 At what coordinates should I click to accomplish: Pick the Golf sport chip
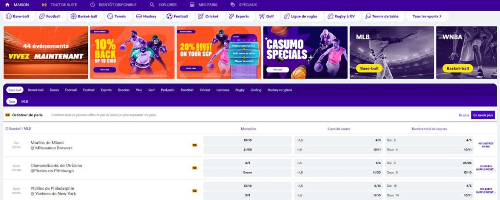(x=267, y=16)
